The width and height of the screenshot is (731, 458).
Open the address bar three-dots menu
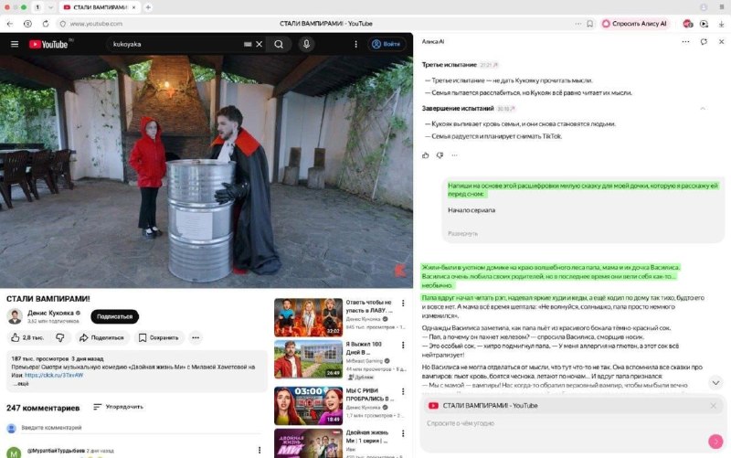[x=578, y=24]
